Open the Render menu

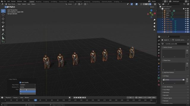pos(13,1)
